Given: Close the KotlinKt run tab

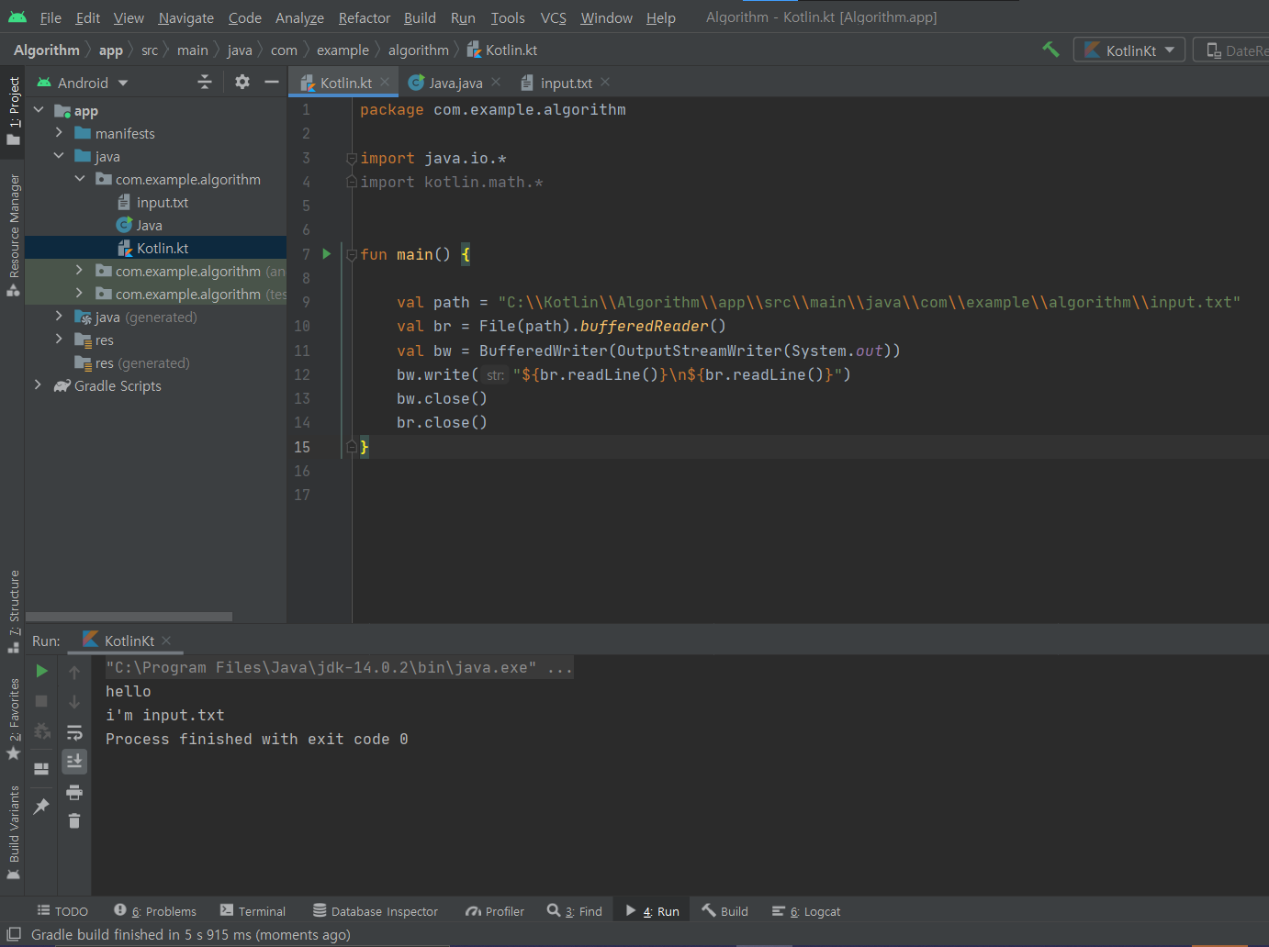Looking at the screenshot, I should coord(166,641).
